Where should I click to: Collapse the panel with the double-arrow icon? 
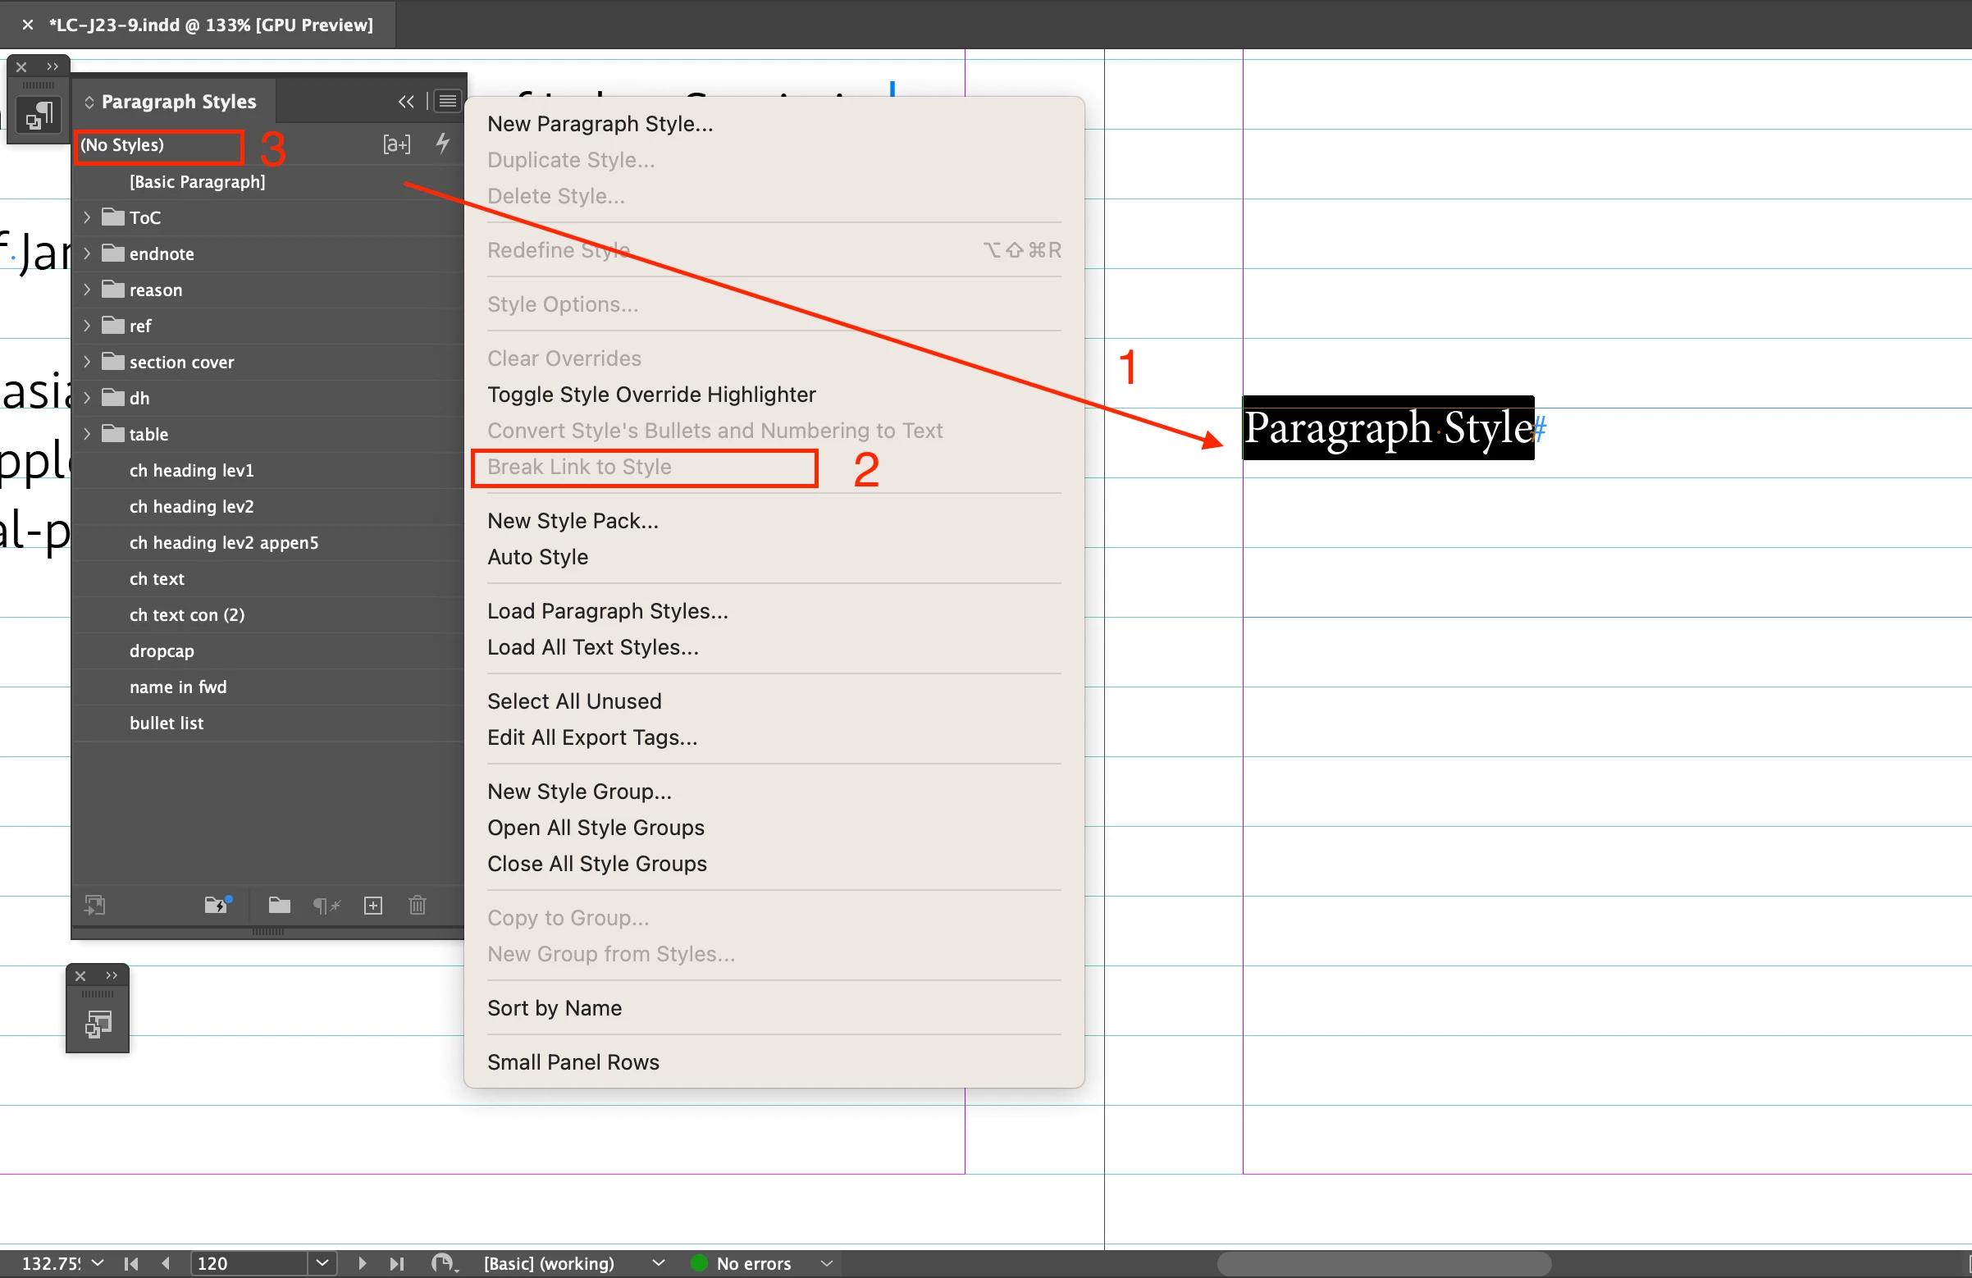click(x=405, y=101)
